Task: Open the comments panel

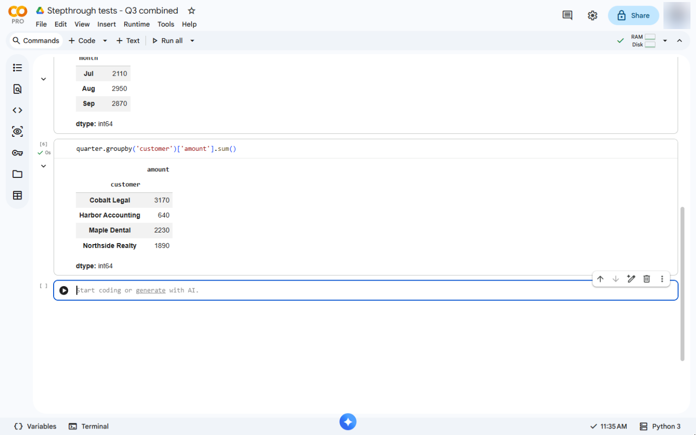Action: point(567,16)
